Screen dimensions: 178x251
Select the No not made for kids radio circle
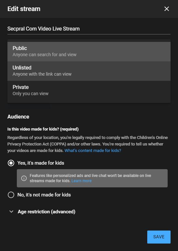(11, 195)
